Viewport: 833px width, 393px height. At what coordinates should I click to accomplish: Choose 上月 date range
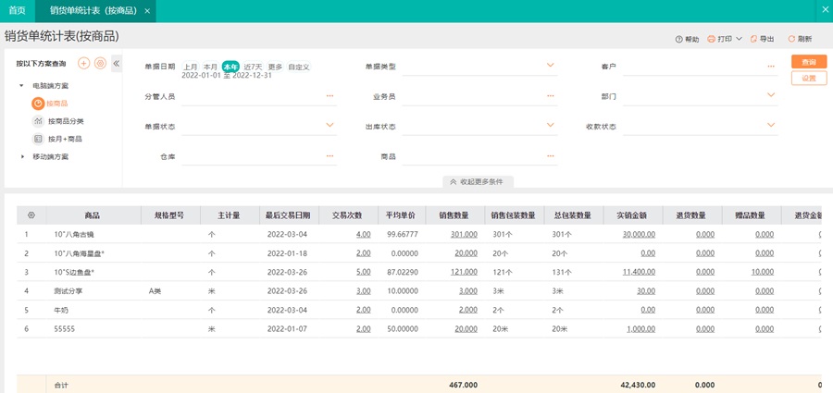pyautogui.click(x=191, y=67)
